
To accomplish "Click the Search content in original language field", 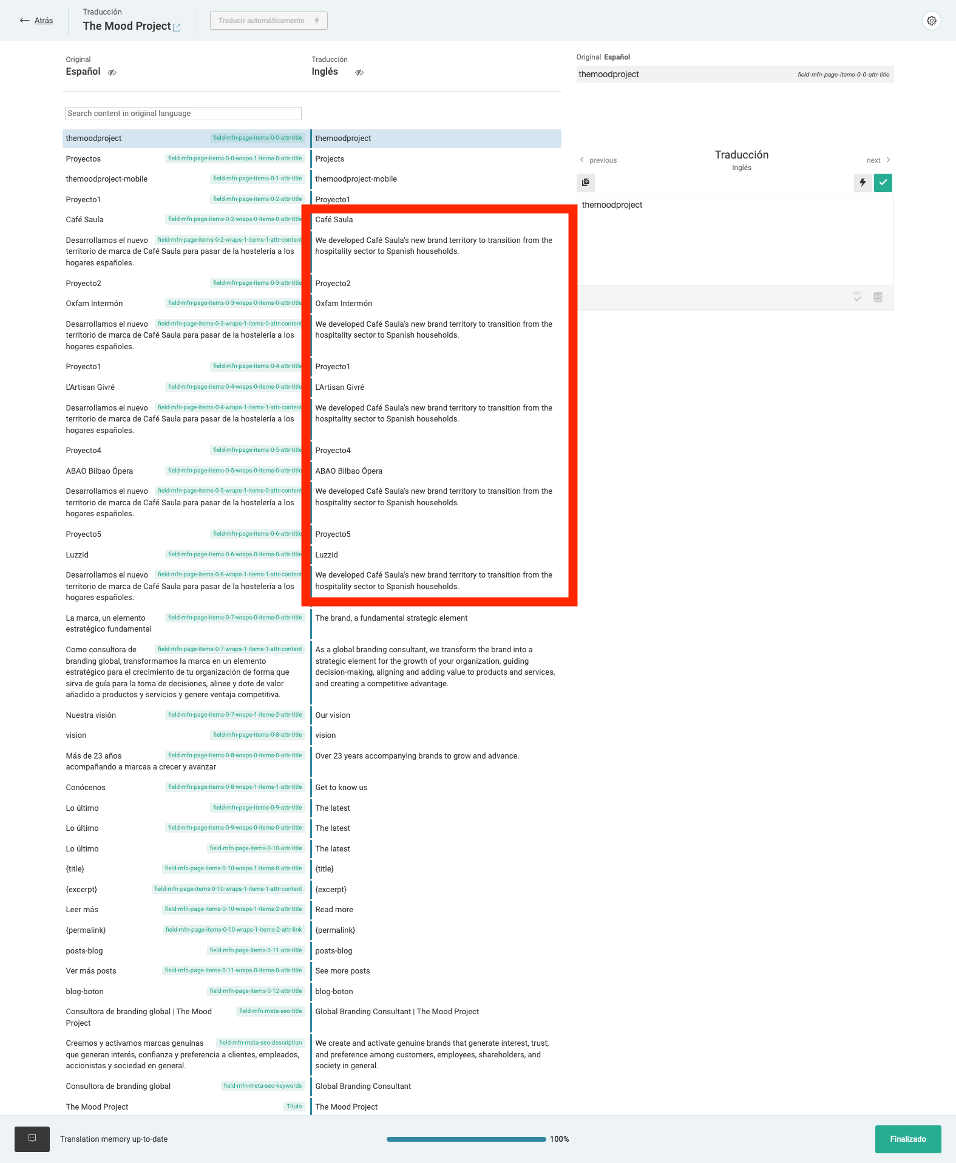I will (x=183, y=114).
